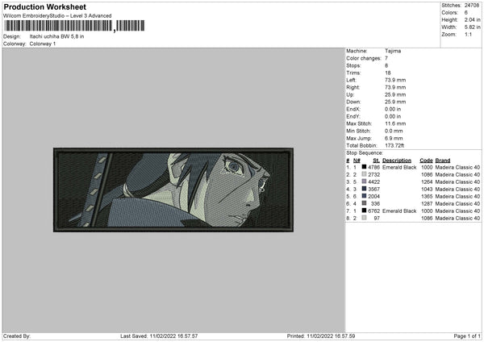Image resolution: width=484 pixels, height=342 pixels.
Task: Click the Left value 73.9 mm
Action: click(x=395, y=80)
